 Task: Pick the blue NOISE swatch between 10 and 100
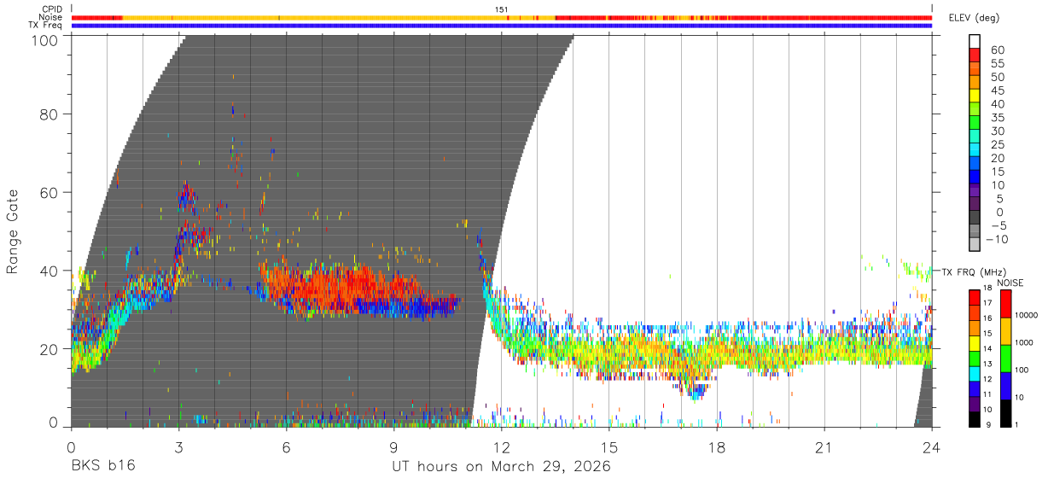coord(1004,384)
